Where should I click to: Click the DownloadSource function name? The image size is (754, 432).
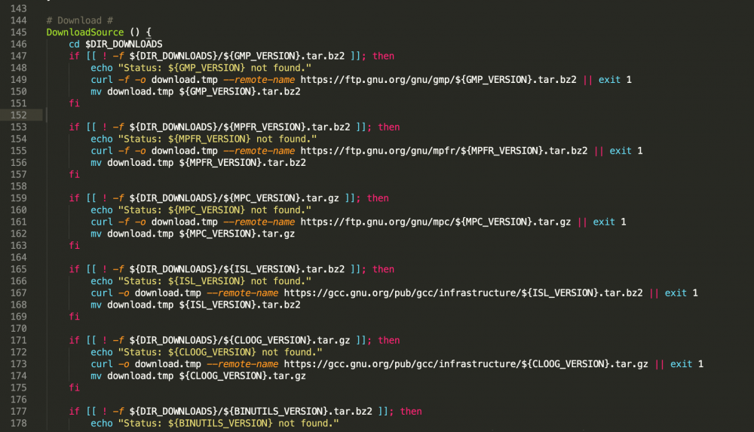(84, 32)
